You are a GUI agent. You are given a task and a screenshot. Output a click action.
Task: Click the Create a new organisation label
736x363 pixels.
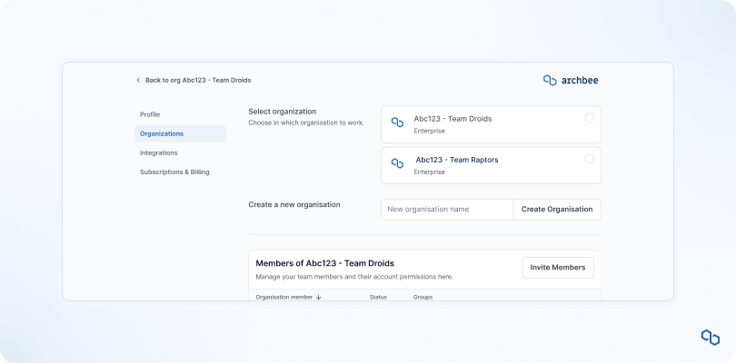(294, 204)
